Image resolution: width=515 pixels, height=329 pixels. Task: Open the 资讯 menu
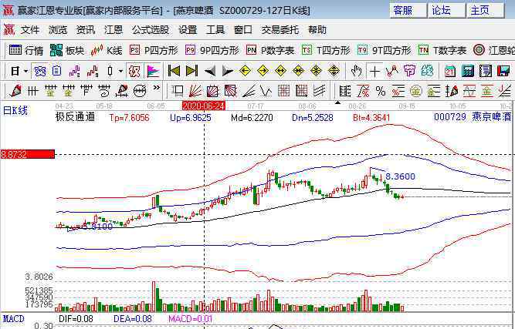[x=86, y=30]
